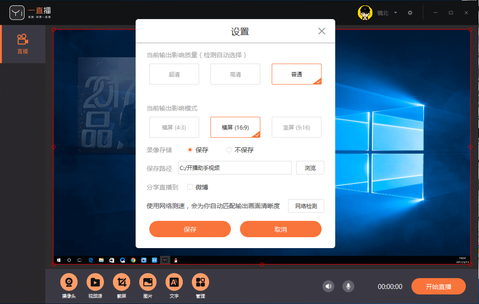Click the 保存 button to save settings
The width and height of the screenshot is (479, 304).
click(x=190, y=229)
